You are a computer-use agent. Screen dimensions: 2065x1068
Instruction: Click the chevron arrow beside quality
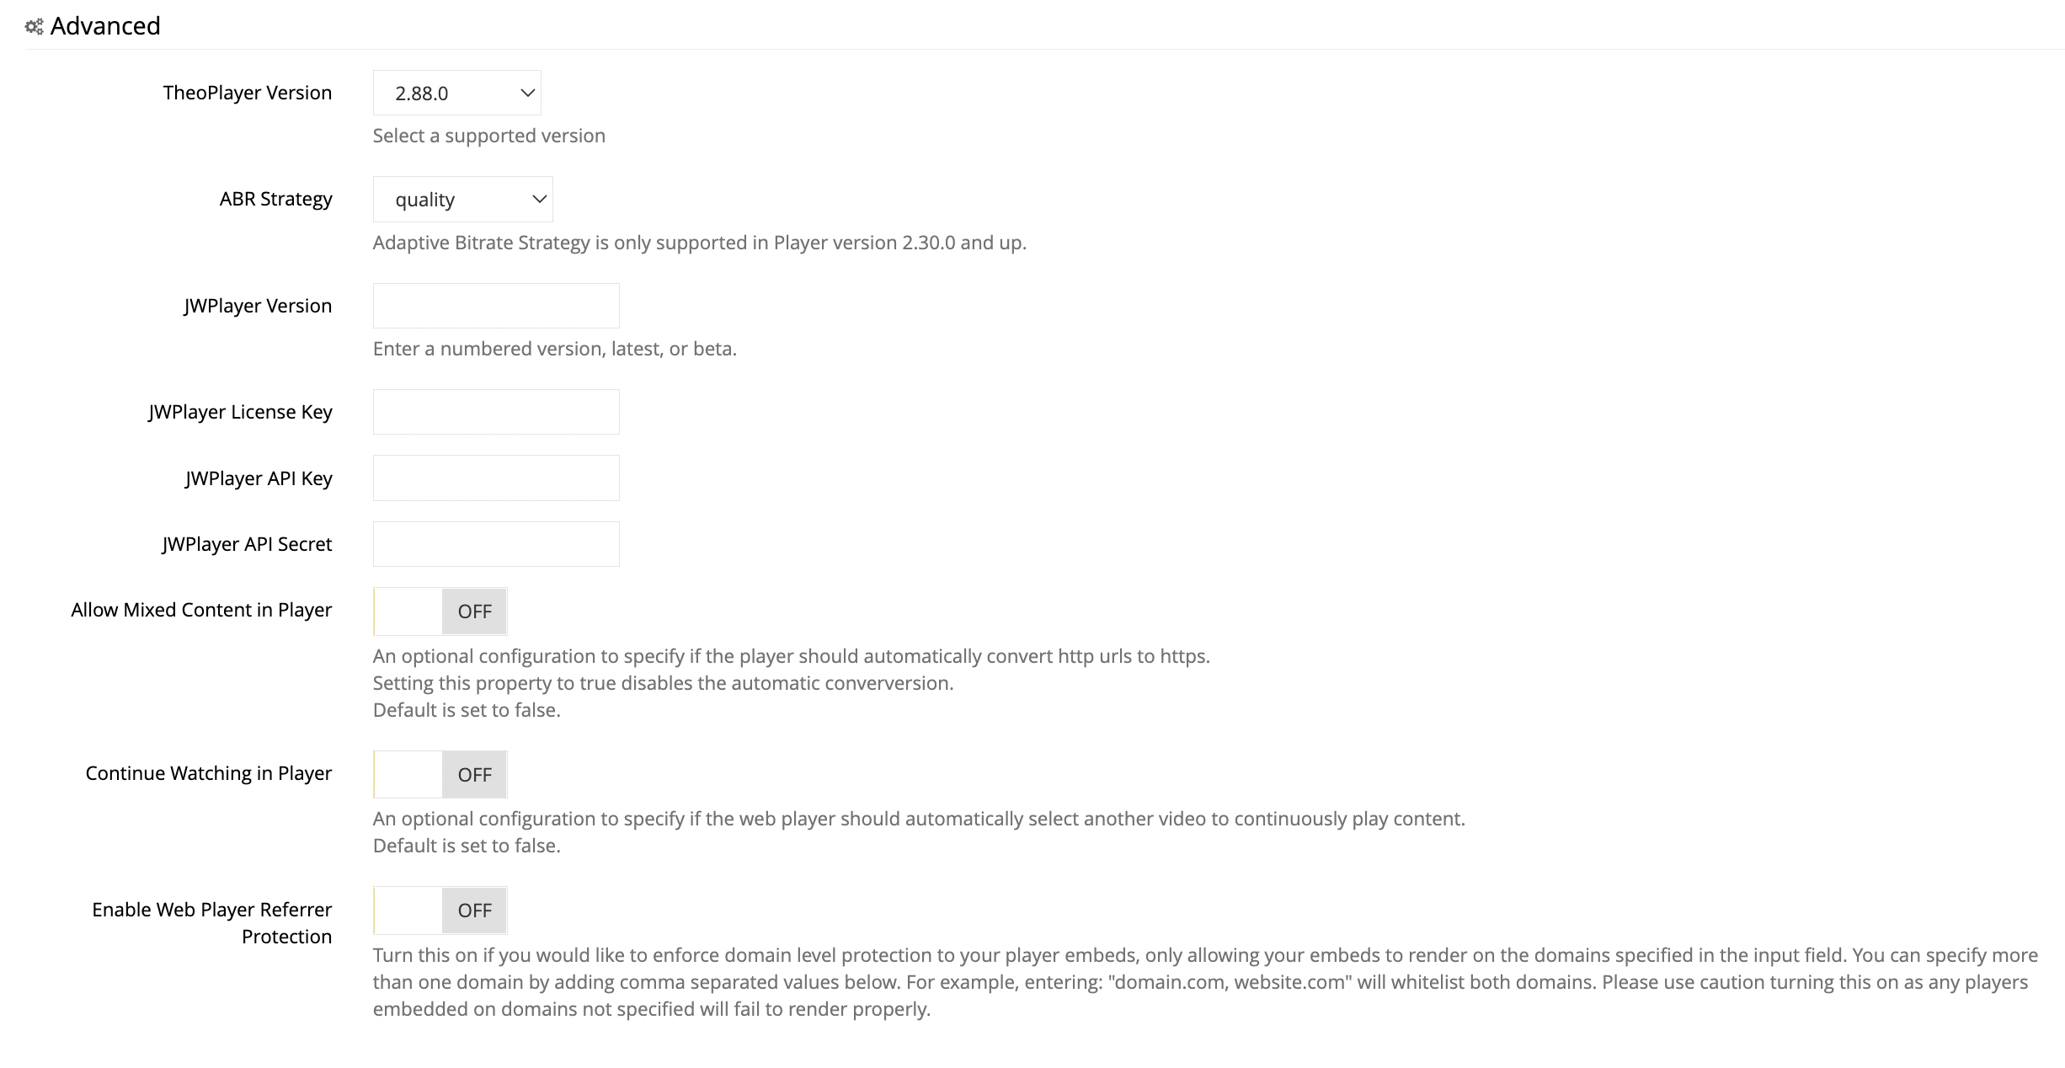540,199
